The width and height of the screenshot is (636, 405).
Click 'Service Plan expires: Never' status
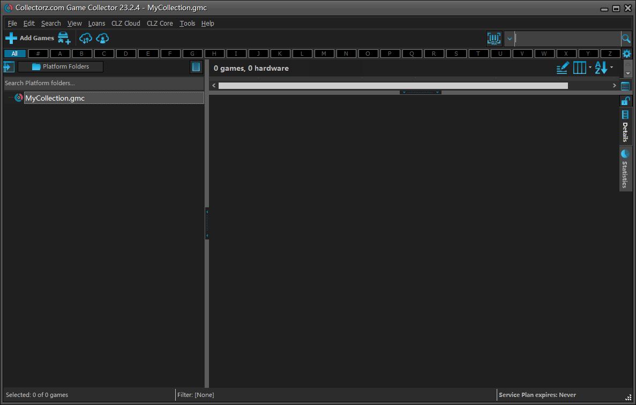(537, 395)
